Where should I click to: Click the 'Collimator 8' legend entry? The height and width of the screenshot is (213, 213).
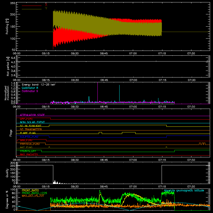click(30, 88)
